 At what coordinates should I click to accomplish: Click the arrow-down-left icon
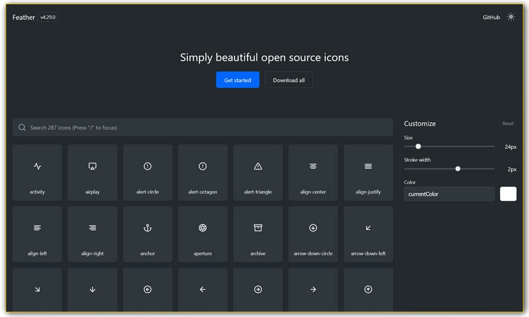point(368,234)
